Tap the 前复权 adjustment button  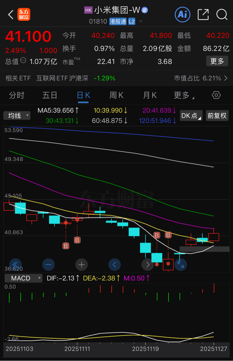pyautogui.click(x=217, y=115)
